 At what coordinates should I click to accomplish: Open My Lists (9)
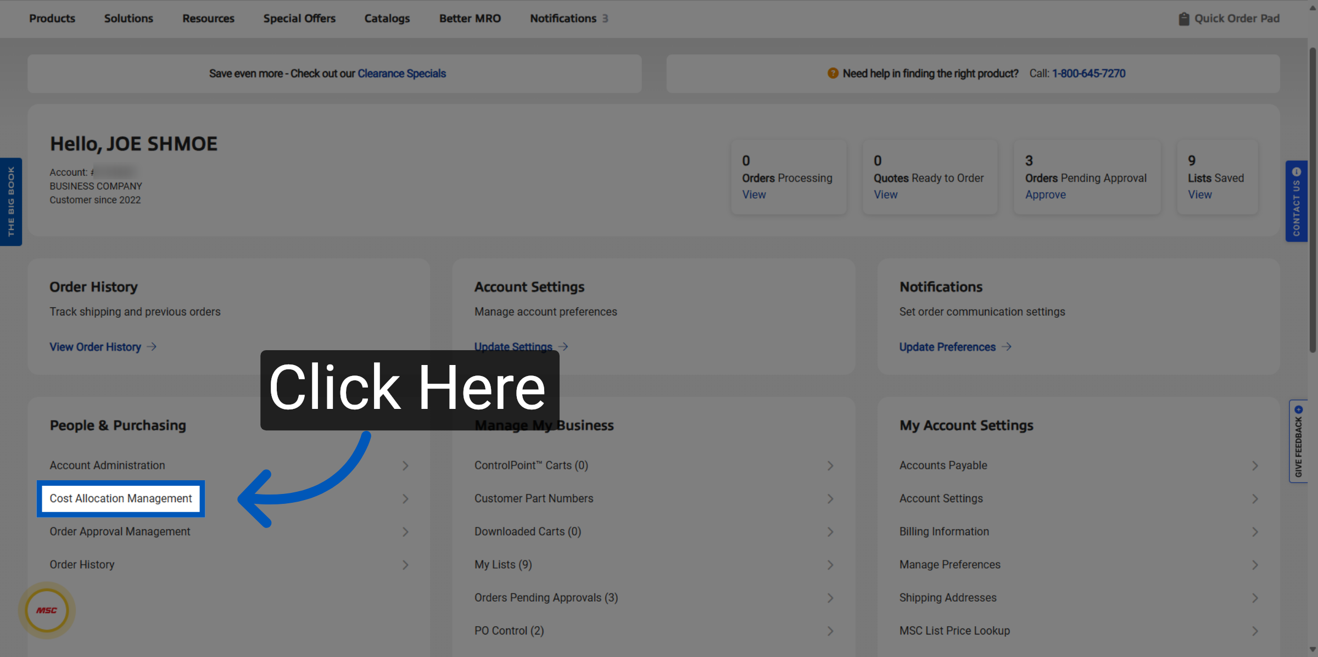(x=503, y=565)
